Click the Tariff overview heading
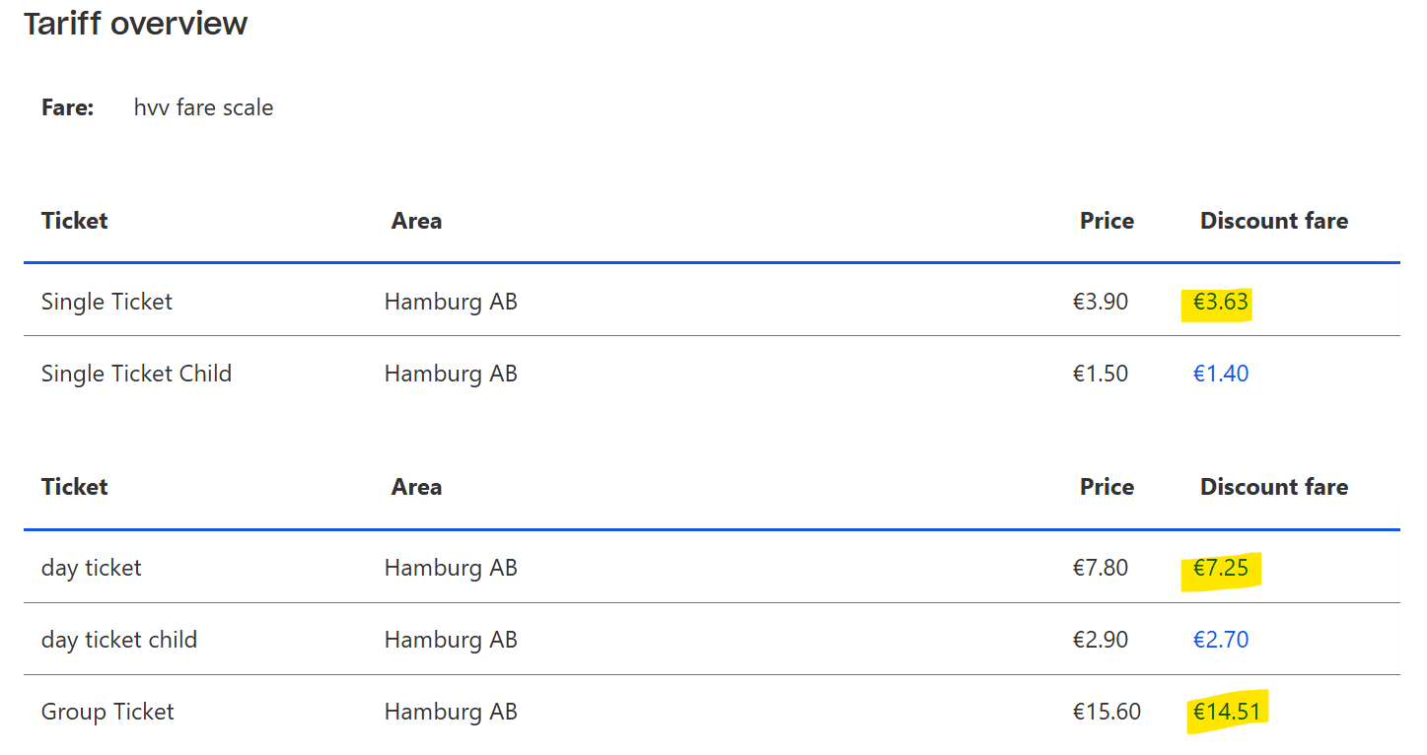 pos(135,24)
